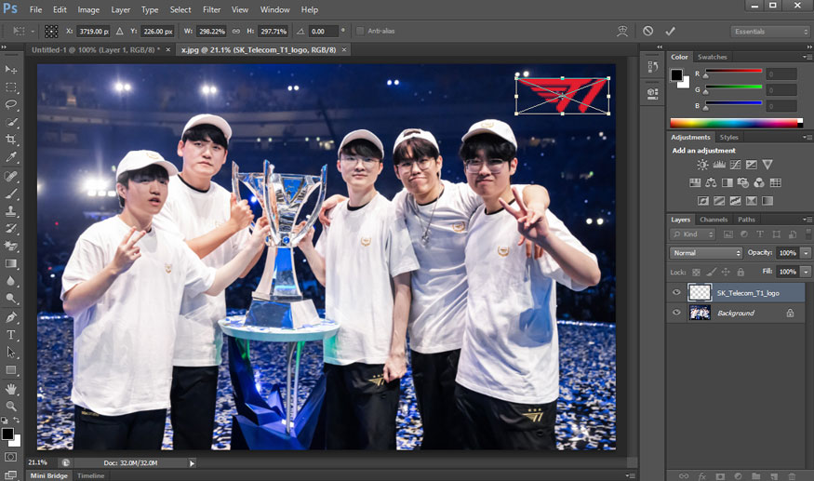
Task: Open the Normal blend mode dropdown
Action: coord(705,253)
